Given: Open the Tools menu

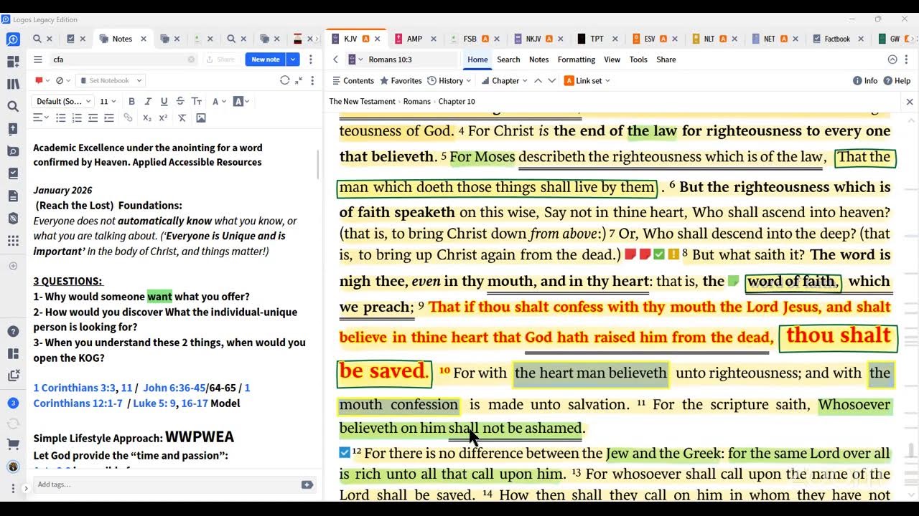Looking at the screenshot, I should (x=638, y=59).
